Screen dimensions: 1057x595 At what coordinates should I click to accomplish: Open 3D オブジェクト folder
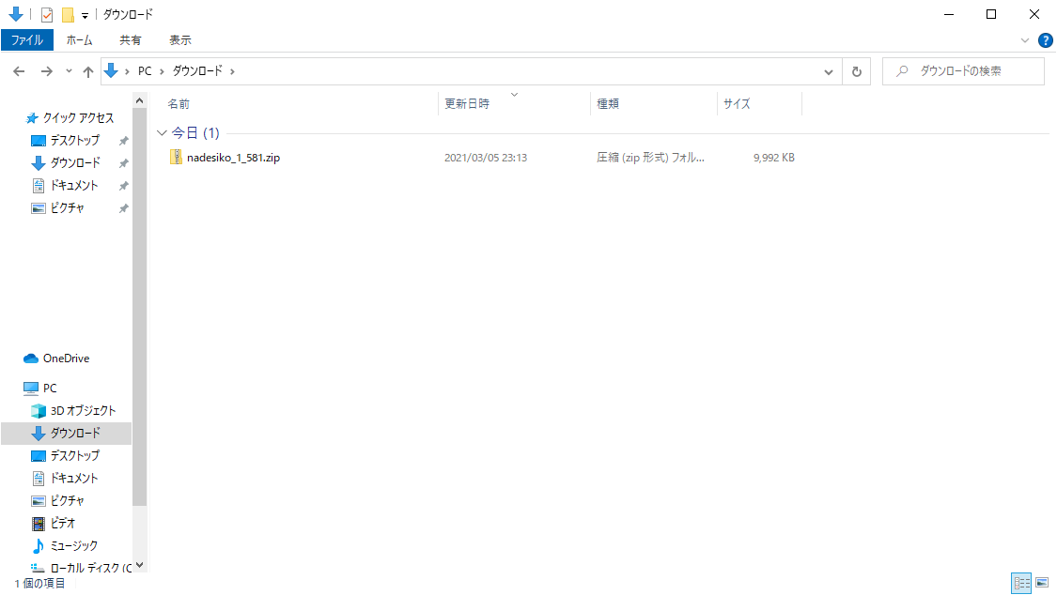point(83,410)
